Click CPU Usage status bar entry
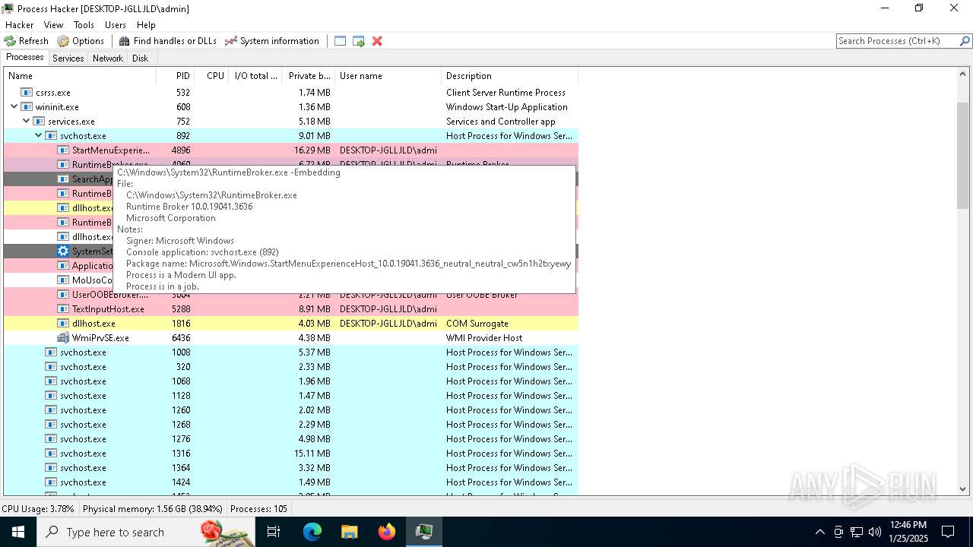The height and width of the screenshot is (547, 973). (40, 509)
